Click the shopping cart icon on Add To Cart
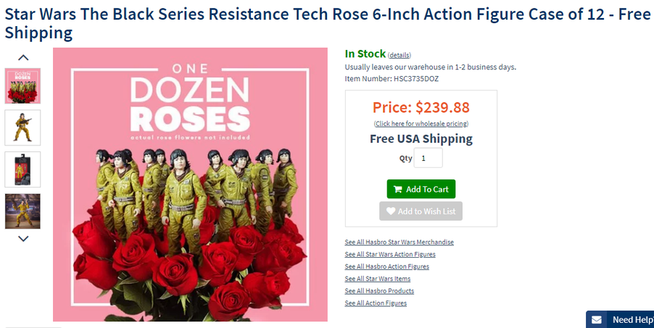This screenshot has width=654, height=328. [x=397, y=190]
